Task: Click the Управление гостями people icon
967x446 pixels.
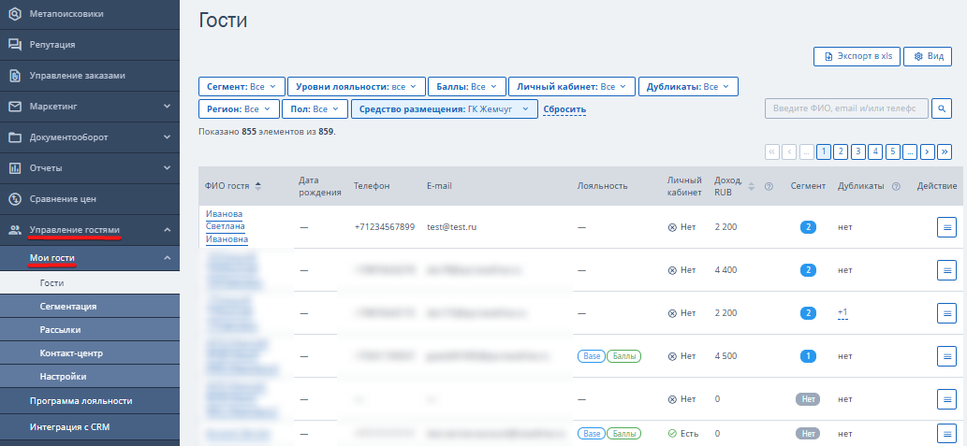Action: coord(15,230)
